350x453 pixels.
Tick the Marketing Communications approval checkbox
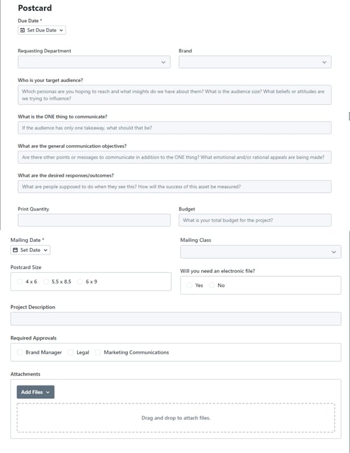click(x=98, y=352)
